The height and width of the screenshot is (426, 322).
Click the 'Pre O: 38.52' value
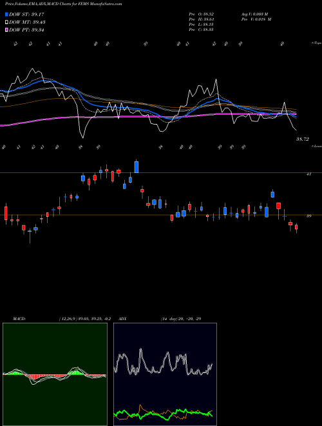tap(201, 14)
